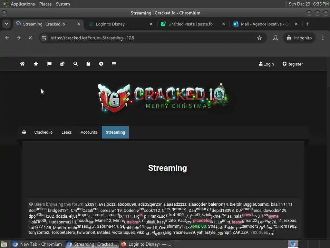Open user profile 69sloozz
Image resolution: width=330 pixels, height=248 pixels.
107,204
